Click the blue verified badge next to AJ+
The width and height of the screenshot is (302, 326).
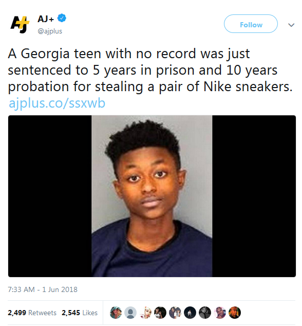(x=62, y=18)
